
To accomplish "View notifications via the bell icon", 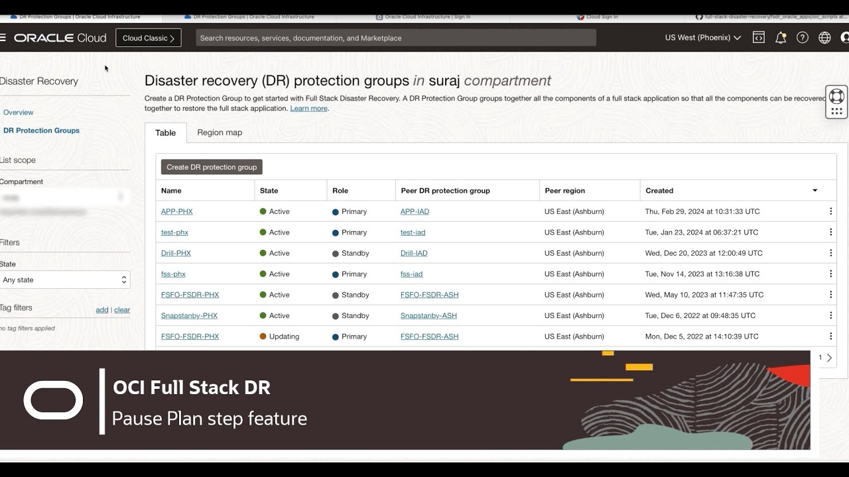I will click(x=781, y=38).
